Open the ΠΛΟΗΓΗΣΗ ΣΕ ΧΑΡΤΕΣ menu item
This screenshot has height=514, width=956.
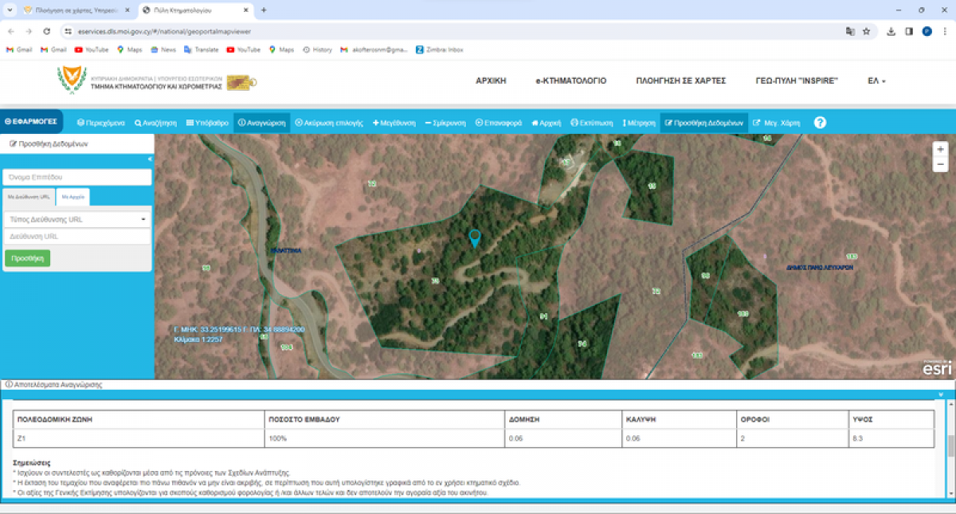680,80
